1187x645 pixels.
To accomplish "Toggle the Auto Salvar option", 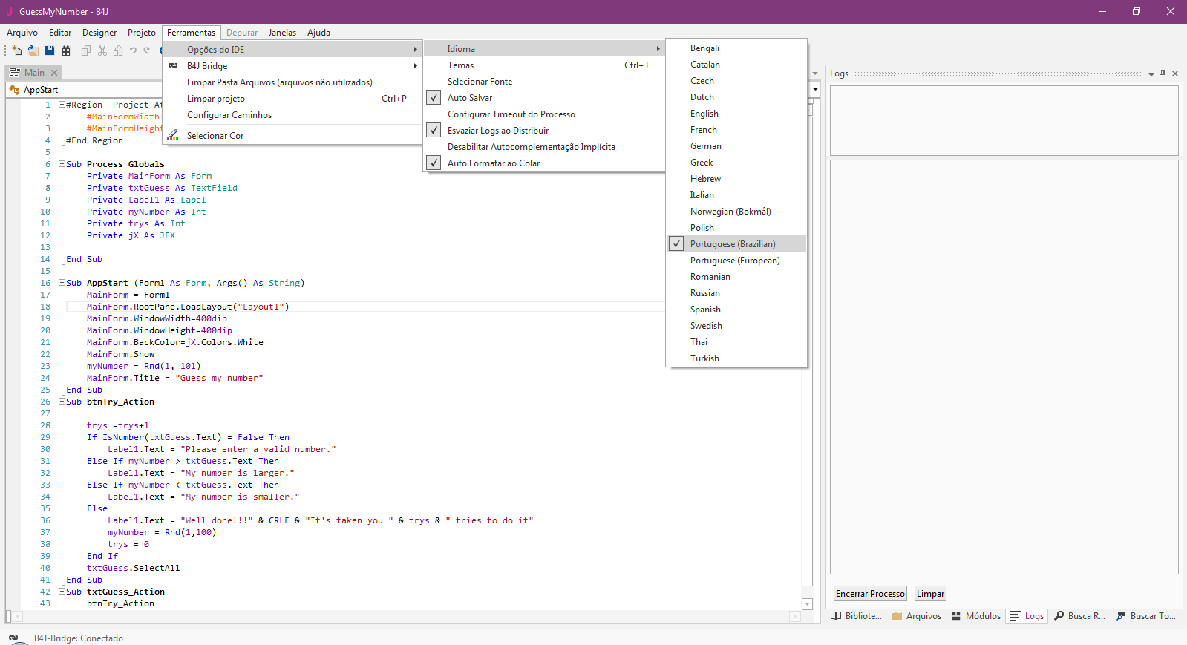I will (470, 98).
